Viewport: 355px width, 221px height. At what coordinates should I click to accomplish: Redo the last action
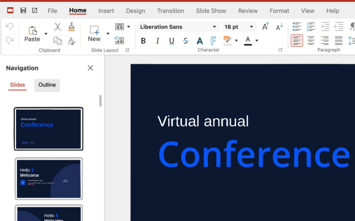point(9,41)
